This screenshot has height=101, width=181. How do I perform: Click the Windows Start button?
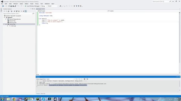tap(3, 99)
